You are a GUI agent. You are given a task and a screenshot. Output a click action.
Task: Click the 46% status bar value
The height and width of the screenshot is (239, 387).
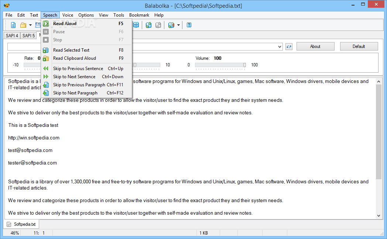(x=15, y=233)
